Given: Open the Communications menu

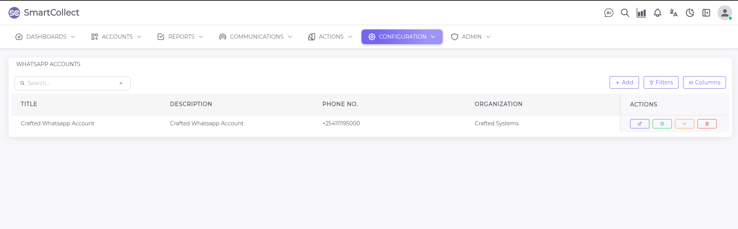Looking at the screenshot, I should [256, 37].
